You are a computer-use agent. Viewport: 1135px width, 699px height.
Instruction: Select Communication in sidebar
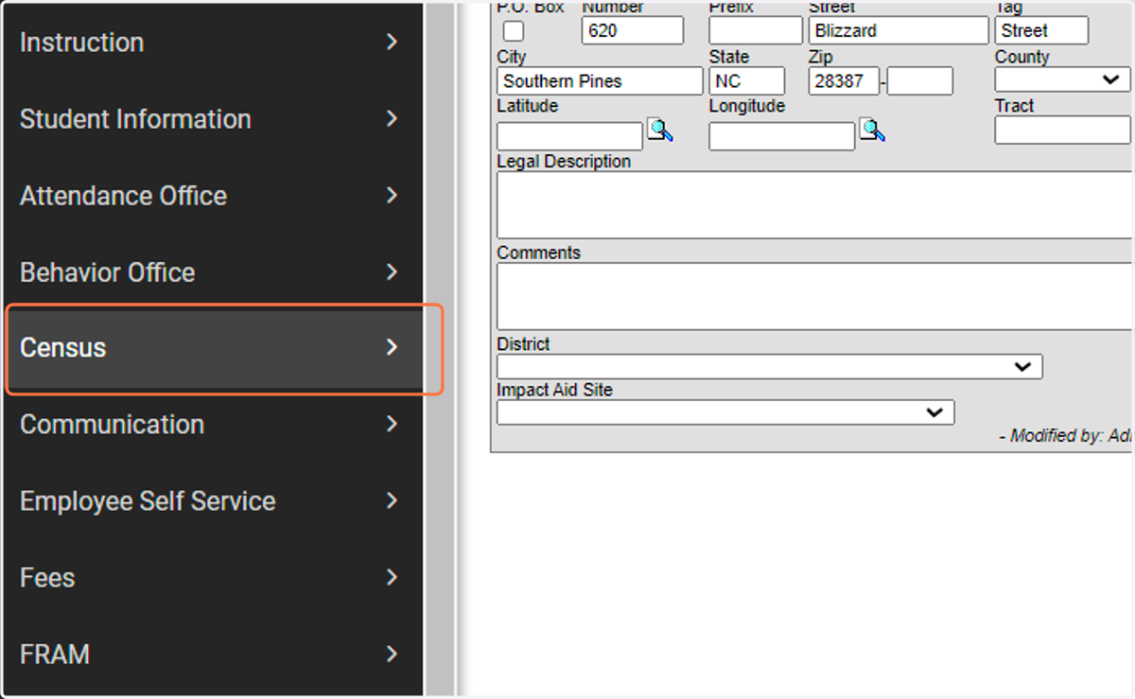coord(212,425)
